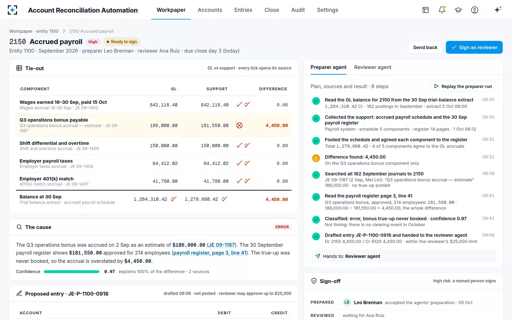Click the LB avatar for Leo Brennan
Image resolution: width=512 pixels, height=320 pixels.
pyautogui.click(x=347, y=302)
